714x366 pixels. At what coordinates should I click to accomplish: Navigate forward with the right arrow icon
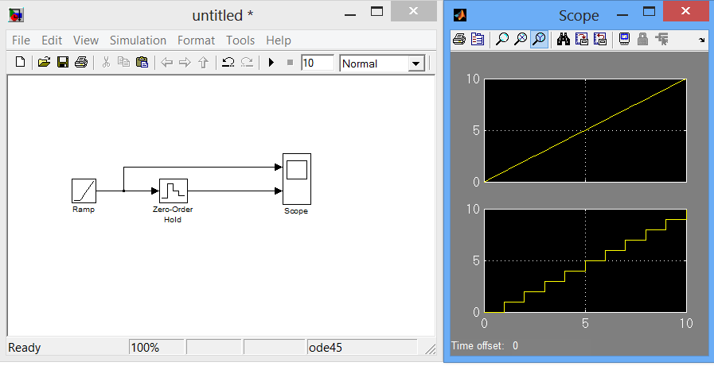point(185,63)
